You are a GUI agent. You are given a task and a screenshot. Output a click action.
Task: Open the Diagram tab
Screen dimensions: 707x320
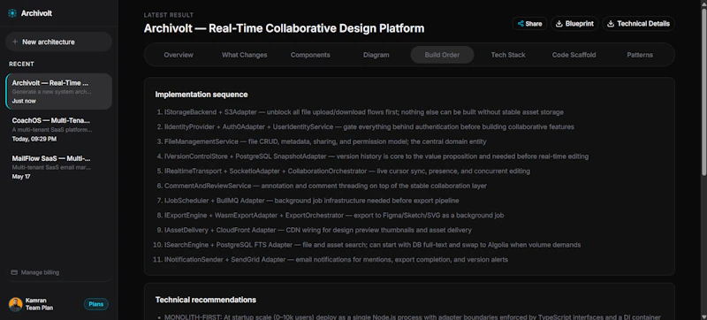(x=376, y=55)
